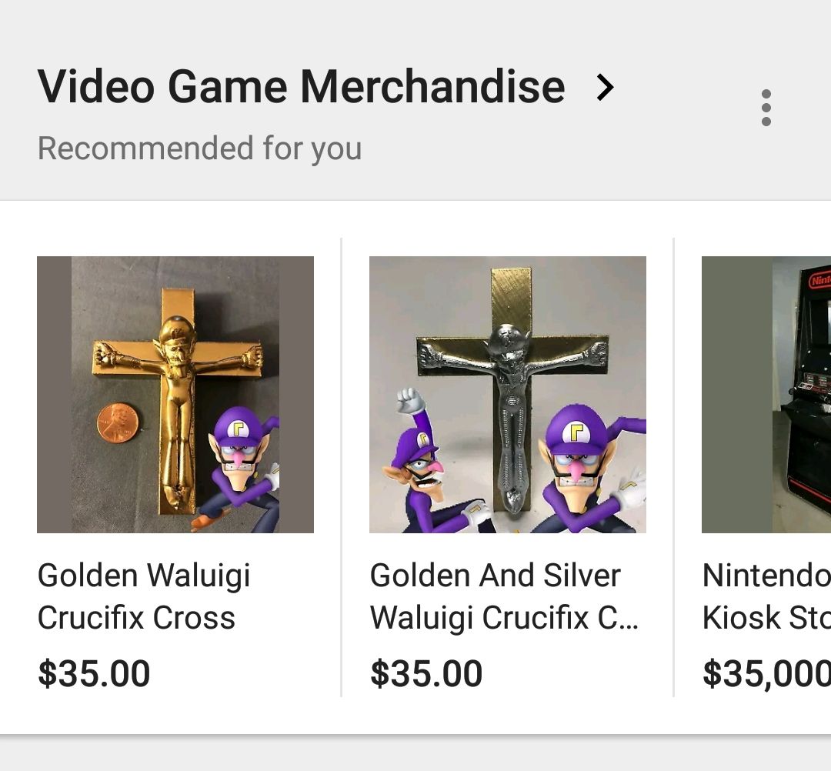
Task: Click the "Recommended for you" label
Action: pos(199,148)
